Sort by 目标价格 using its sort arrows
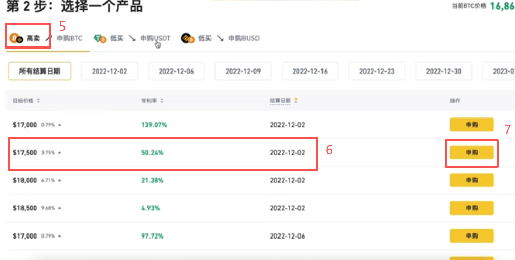Image resolution: width=515 pixels, height=260 pixels. click(x=38, y=101)
